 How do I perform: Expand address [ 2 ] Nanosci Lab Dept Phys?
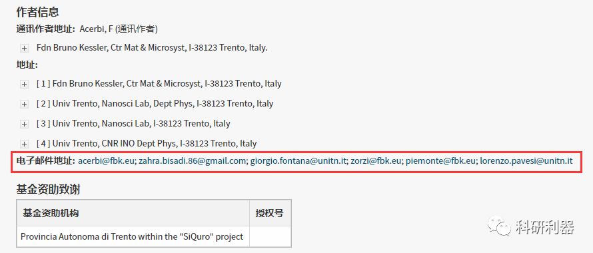coord(24,104)
